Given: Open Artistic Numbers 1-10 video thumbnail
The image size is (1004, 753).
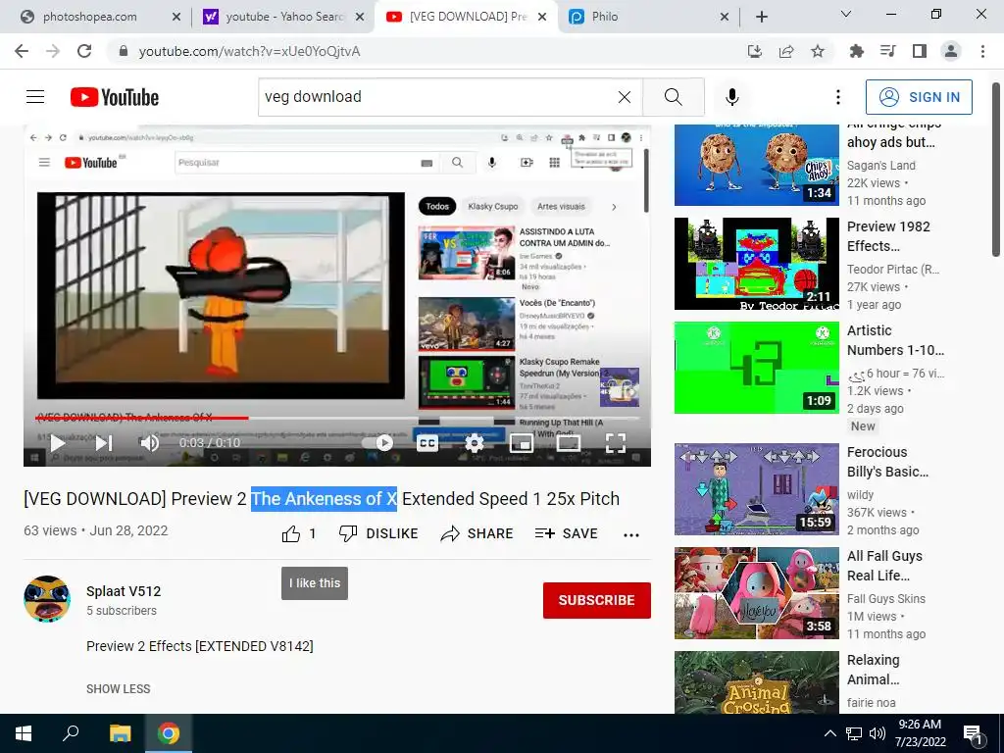Looking at the screenshot, I should coord(756,368).
